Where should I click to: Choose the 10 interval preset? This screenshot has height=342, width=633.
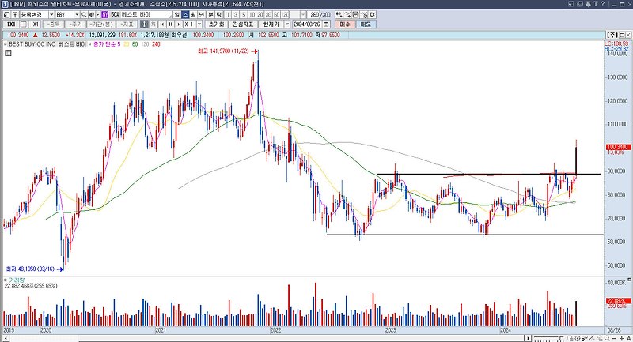click(252, 14)
